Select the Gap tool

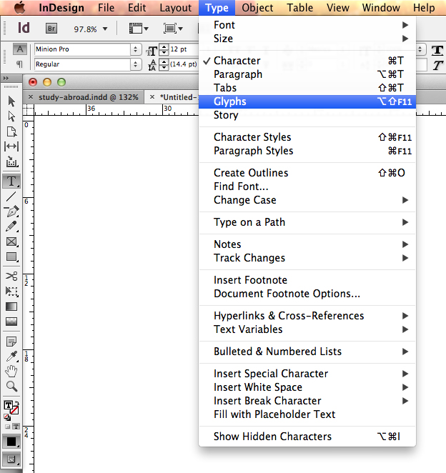coord(11,146)
